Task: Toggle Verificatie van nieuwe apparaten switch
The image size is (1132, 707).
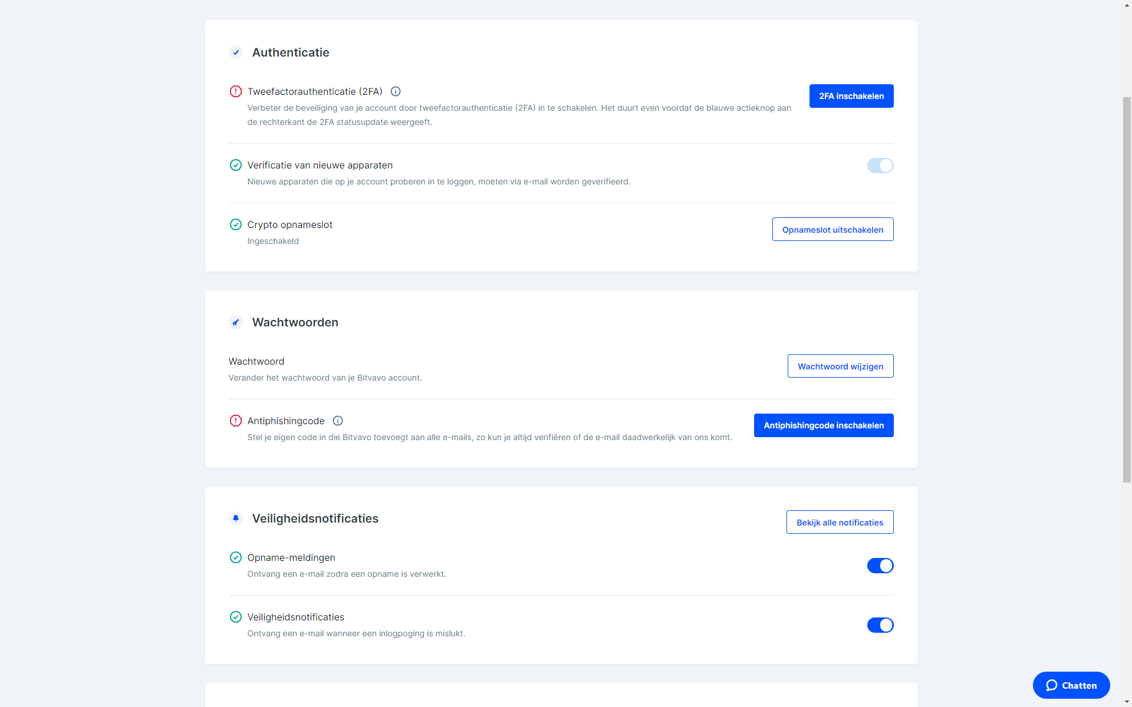Action: (880, 166)
